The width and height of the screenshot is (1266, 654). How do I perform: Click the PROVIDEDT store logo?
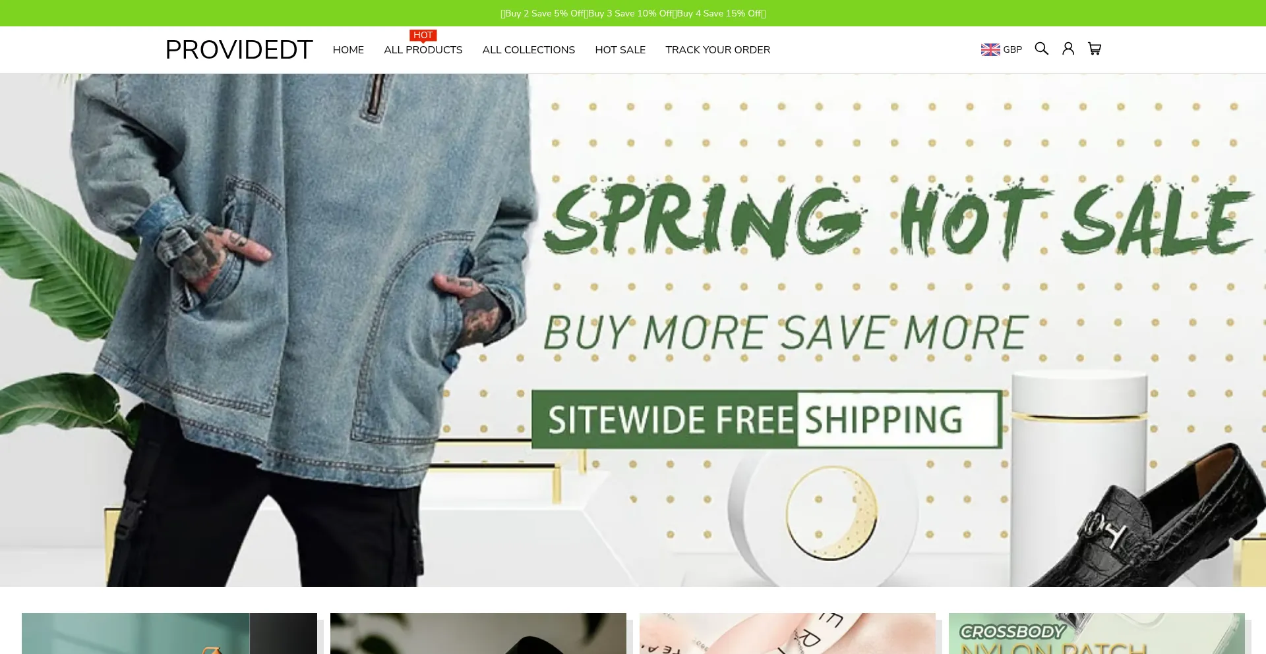(239, 49)
